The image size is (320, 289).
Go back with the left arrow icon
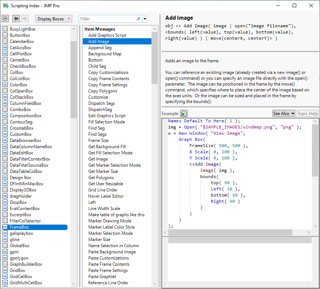click(x=16, y=19)
